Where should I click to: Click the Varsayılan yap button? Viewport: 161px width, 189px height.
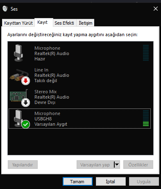95,165
